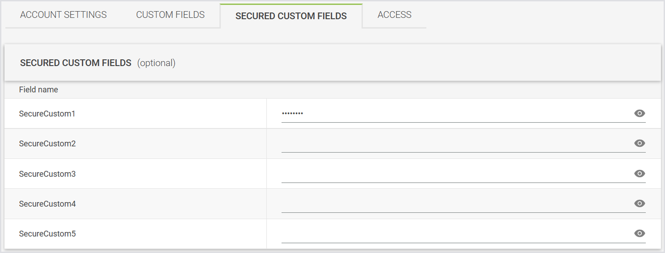Show SecureCustom3 value using eye icon
This screenshot has width=665, height=253.
pyautogui.click(x=640, y=174)
